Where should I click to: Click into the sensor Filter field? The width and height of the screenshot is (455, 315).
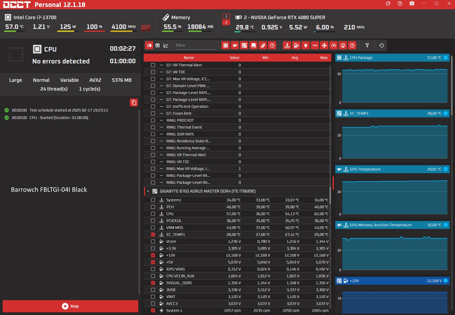(x=195, y=45)
